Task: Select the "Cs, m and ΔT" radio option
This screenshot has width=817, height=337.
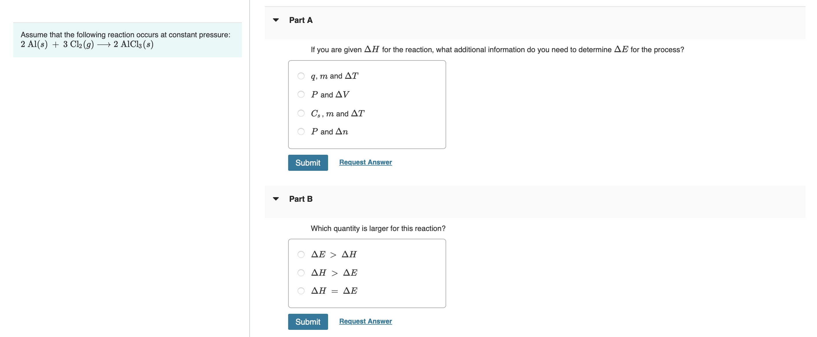Action: [301, 113]
